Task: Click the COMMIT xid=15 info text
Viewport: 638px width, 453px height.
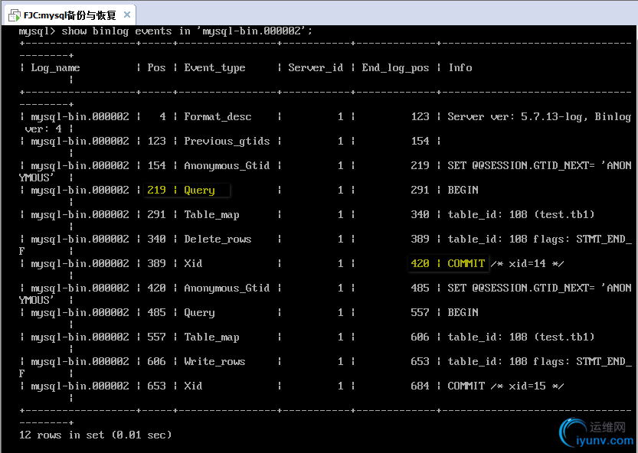Action: (x=505, y=386)
